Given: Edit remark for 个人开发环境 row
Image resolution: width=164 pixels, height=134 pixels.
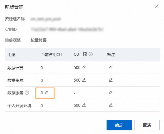Looking at the screenshot, I should [111, 105].
